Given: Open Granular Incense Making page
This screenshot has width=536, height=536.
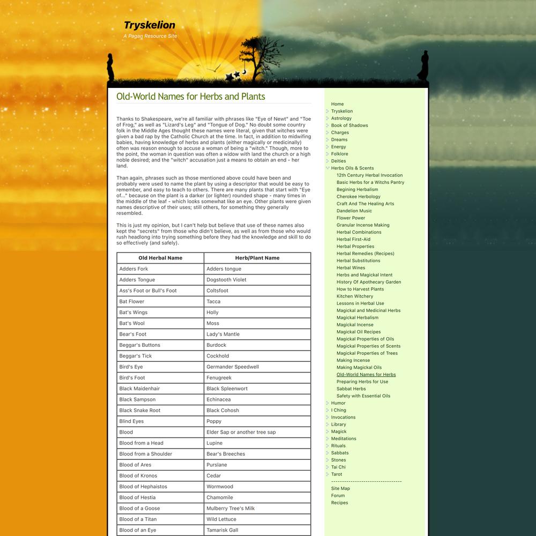Looking at the screenshot, I should pos(363,225).
